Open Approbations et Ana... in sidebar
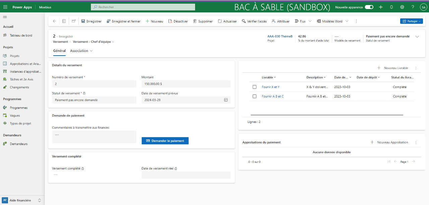The height and width of the screenshot is (205, 429). click(22, 64)
